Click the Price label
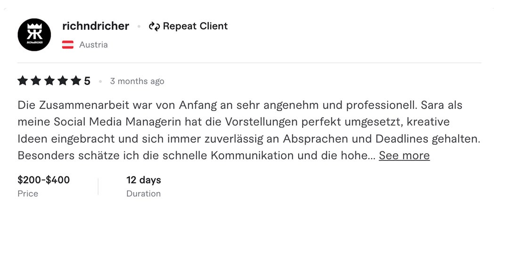The height and width of the screenshot is (254, 509). coord(28,194)
